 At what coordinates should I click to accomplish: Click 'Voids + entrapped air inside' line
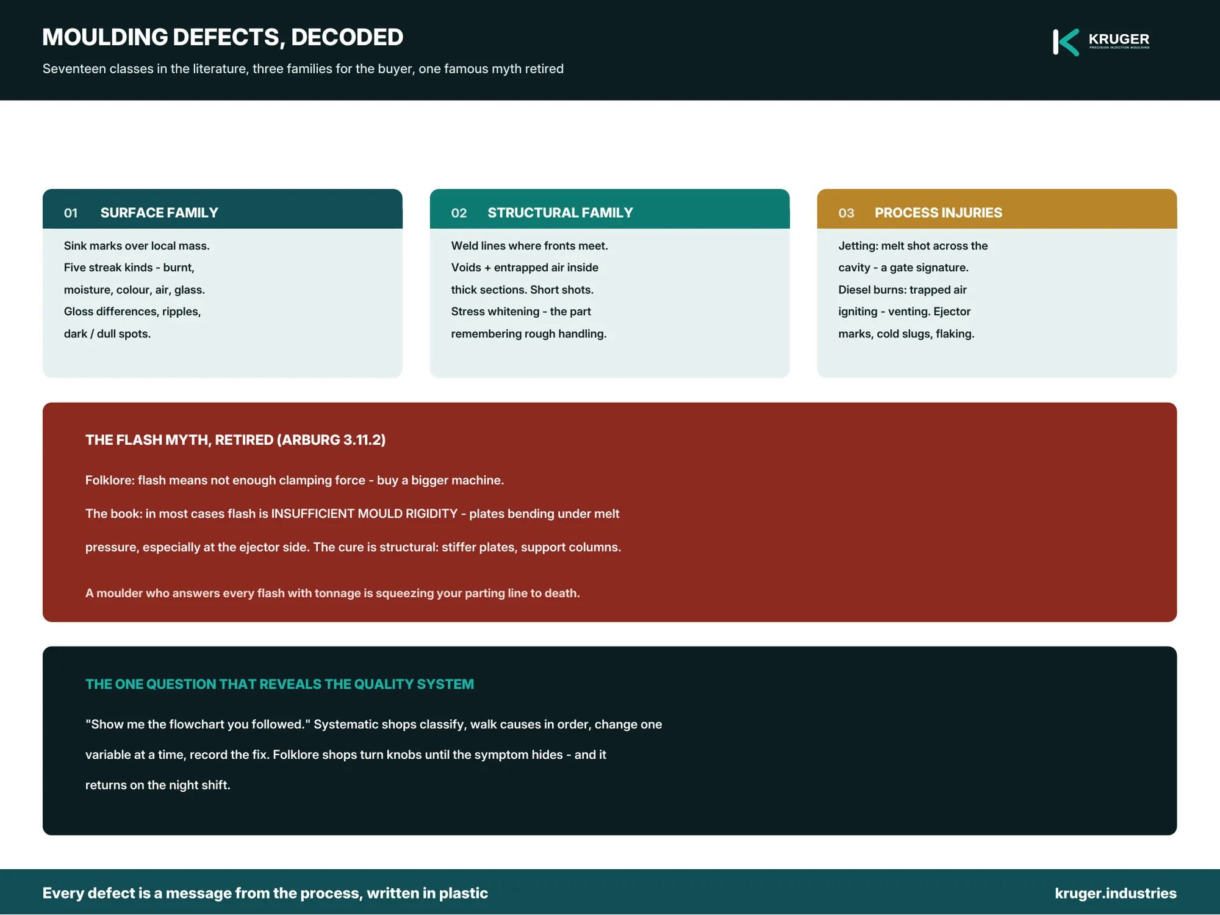tap(525, 268)
